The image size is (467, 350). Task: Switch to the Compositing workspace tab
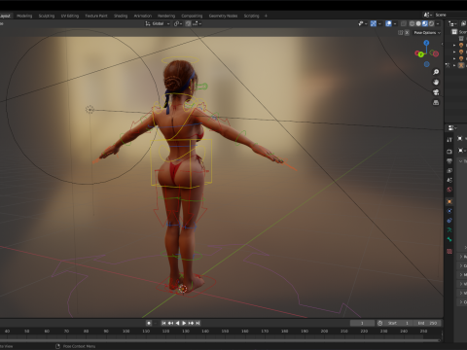coord(192,16)
